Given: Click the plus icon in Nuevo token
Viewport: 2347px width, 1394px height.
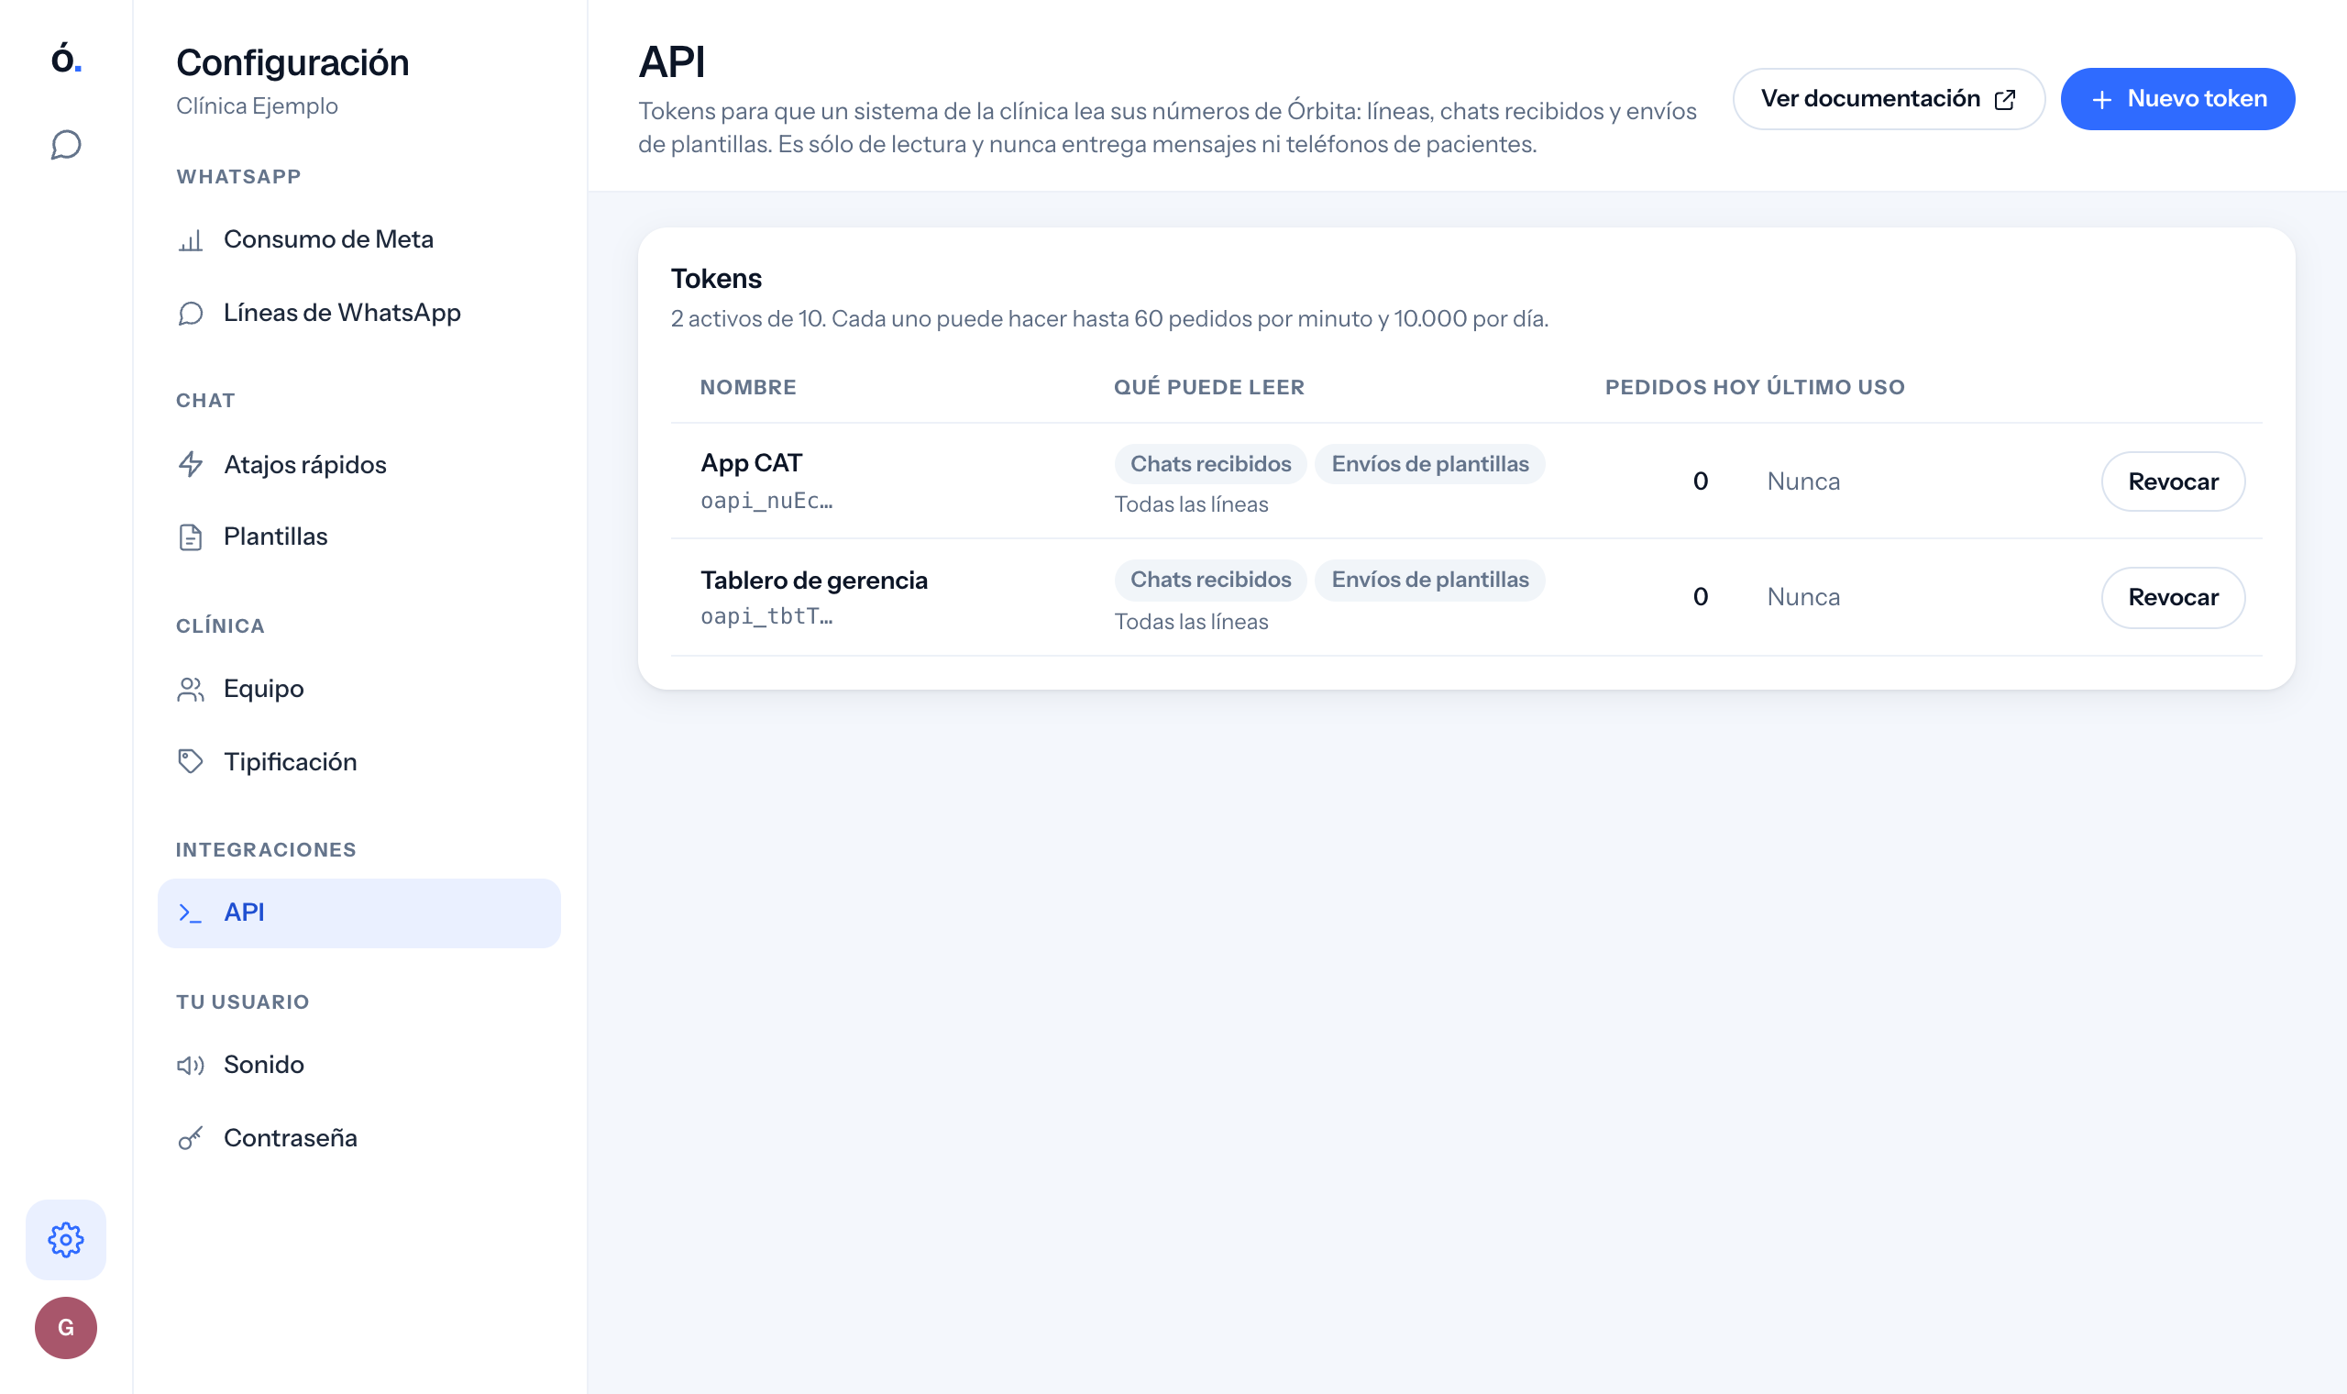Looking at the screenshot, I should (x=2102, y=100).
